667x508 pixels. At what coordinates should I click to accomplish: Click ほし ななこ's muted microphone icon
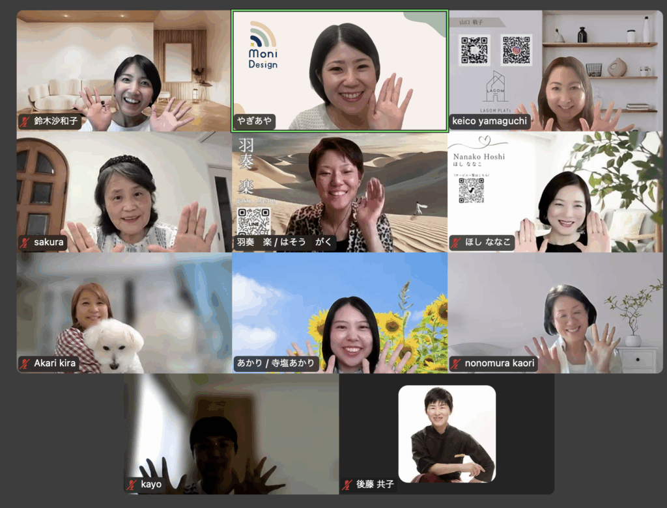pyautogui.click(x=457, y=243)
